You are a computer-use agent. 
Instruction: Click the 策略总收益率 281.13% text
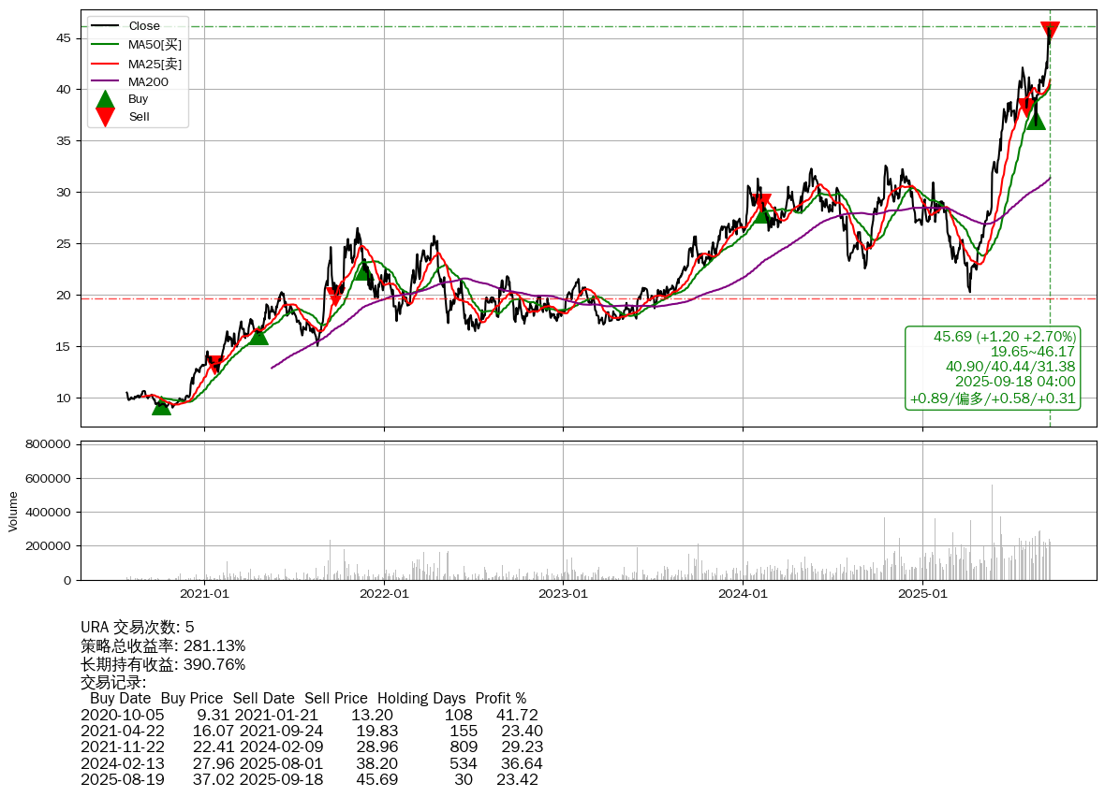163,646
